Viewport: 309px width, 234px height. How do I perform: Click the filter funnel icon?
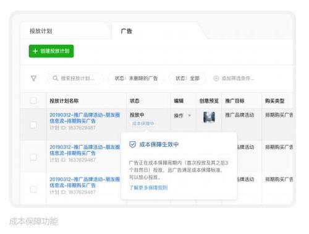pos(33,78)
